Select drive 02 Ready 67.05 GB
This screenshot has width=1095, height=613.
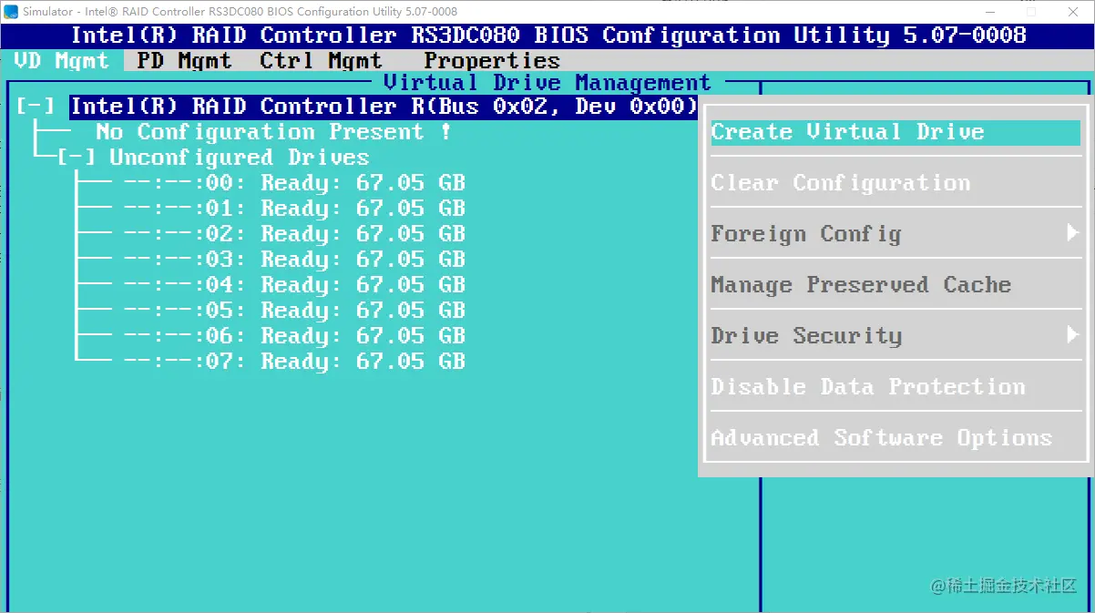[x=294, y=234]
